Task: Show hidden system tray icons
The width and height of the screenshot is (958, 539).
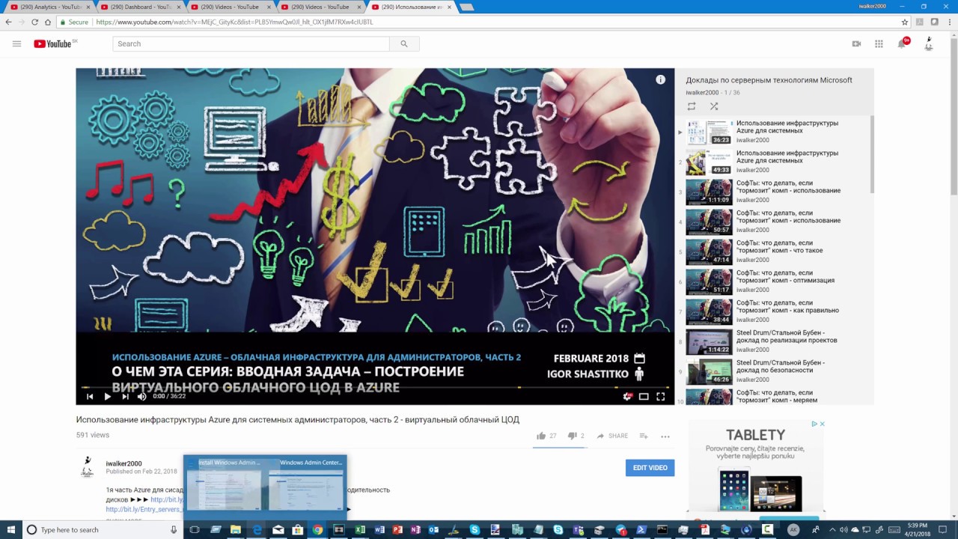Action: tap(831, 529)
